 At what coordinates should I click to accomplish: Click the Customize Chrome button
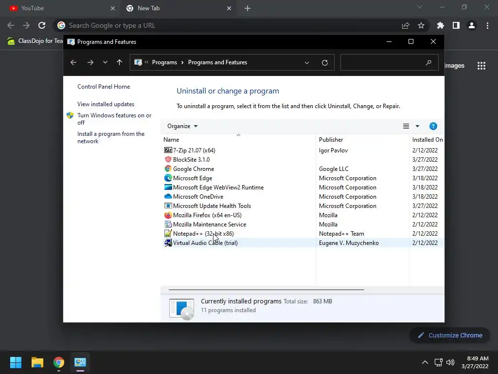(x=450, y=335)
